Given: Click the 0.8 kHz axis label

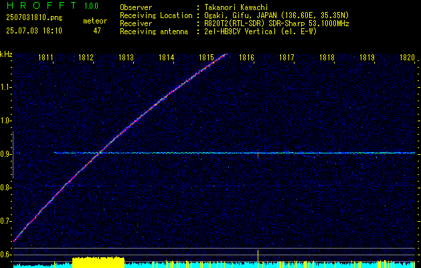Looking at the screenshot, I should (5, 188).
